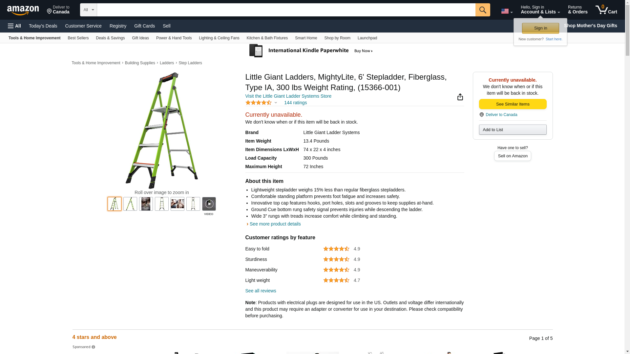
Task: Click the Amazon logo
Action: click(23, 10)
